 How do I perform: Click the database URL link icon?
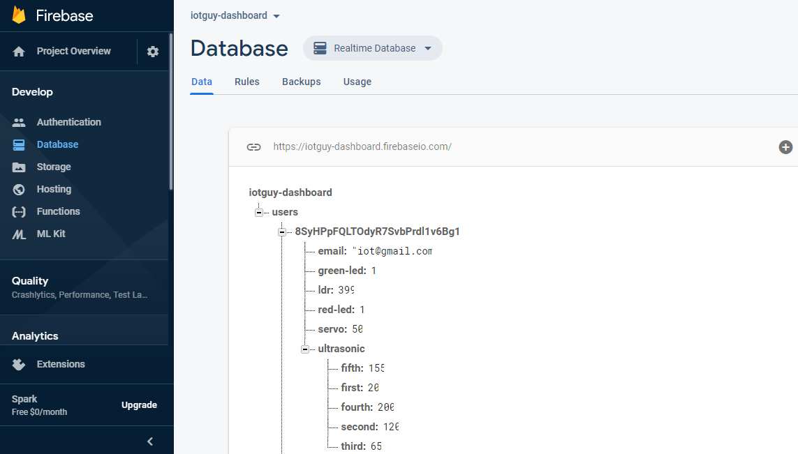(x=254, y=147)
